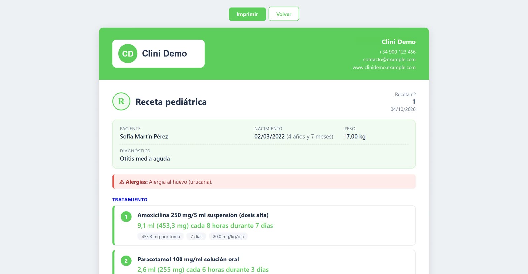Click the 80,0 mg/kg/día chip
The image size is (528, 274).
[x=228, y=236]
